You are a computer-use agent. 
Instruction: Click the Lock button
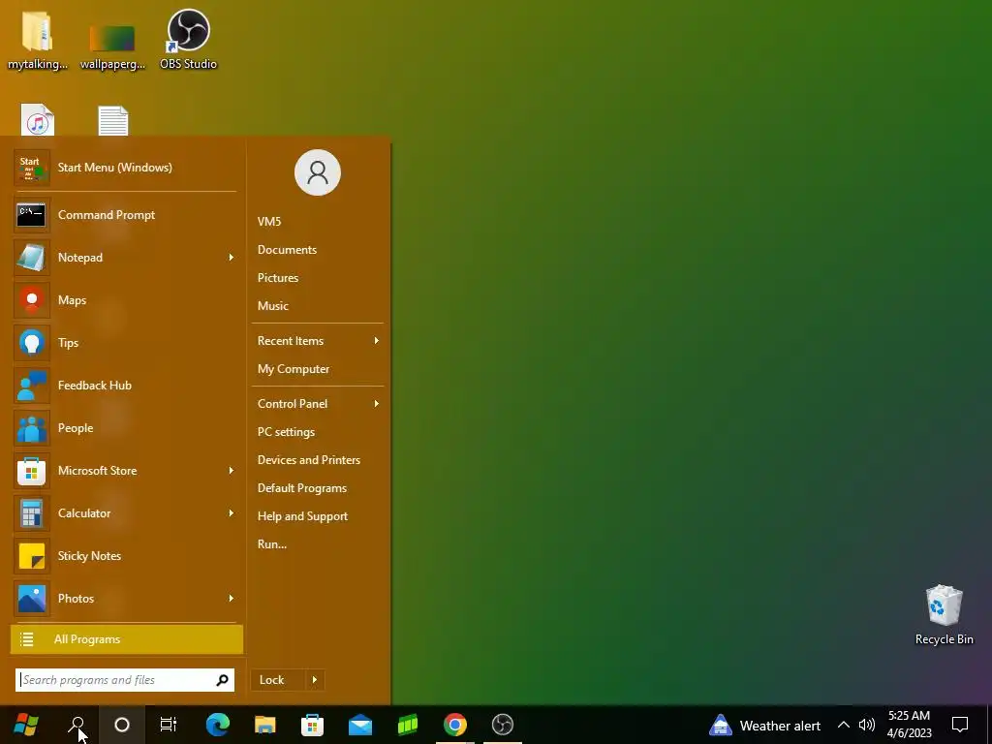click(278, 680)
